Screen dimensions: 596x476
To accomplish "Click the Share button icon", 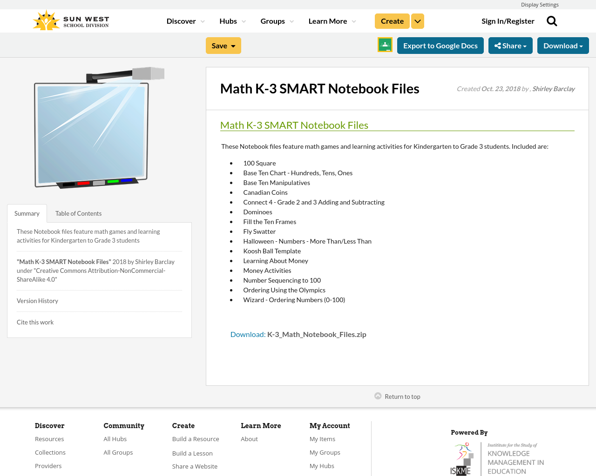I will click(499, 45).
